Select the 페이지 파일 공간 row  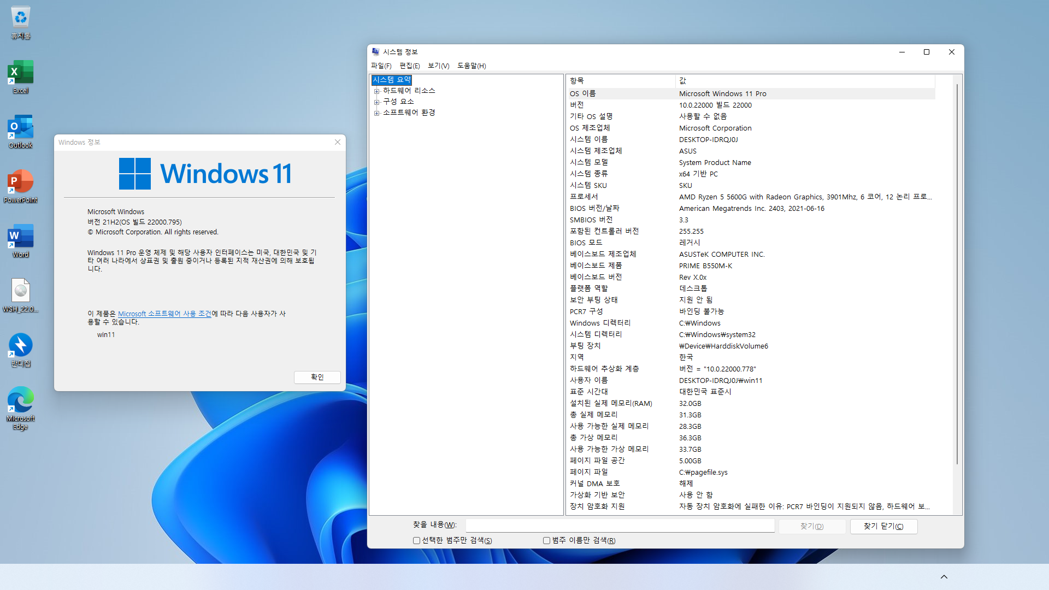point(751,461)
